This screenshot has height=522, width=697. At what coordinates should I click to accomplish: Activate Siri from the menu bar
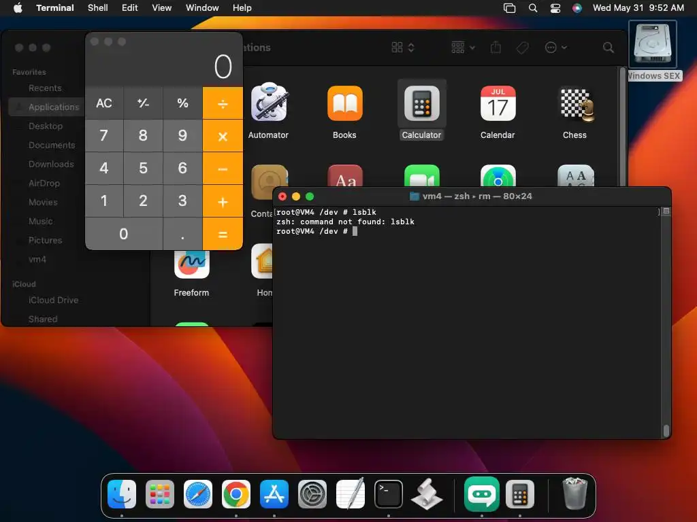click(x=577, y=8)
